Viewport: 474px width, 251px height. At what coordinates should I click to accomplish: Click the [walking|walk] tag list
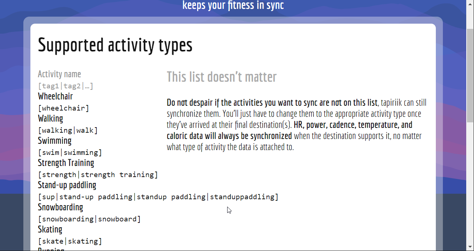pos(68,130)
